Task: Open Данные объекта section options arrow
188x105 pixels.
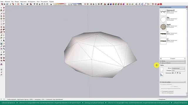Action: click(x=185, y=63)
